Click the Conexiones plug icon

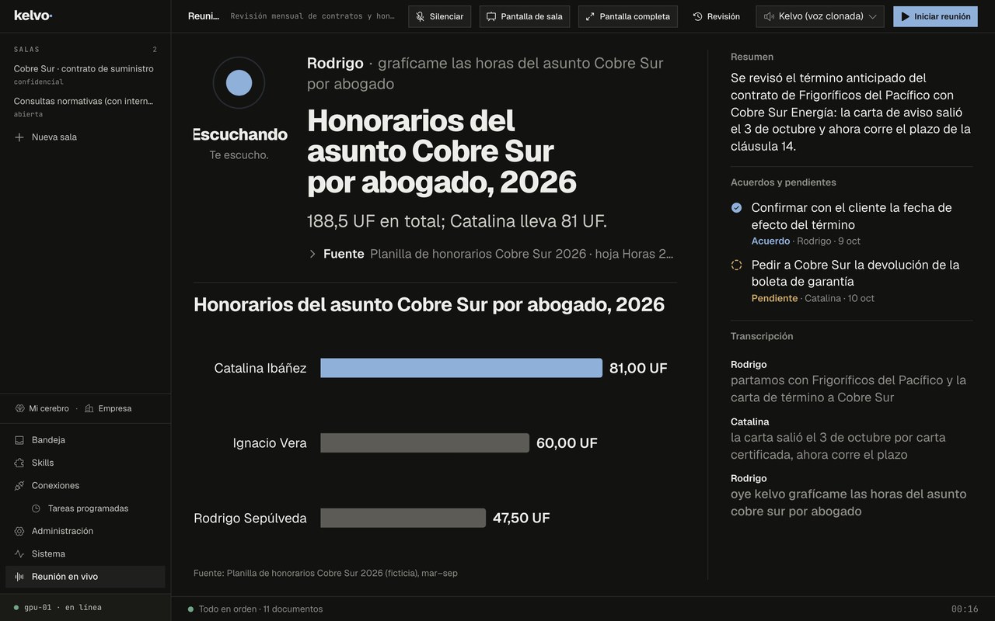(19, 486)
